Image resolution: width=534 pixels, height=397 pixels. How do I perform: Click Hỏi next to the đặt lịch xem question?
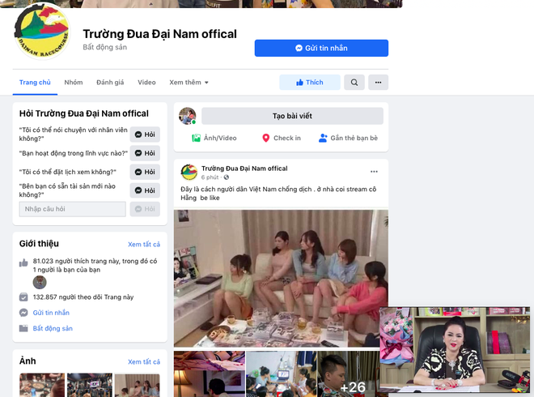click(146, 172)
